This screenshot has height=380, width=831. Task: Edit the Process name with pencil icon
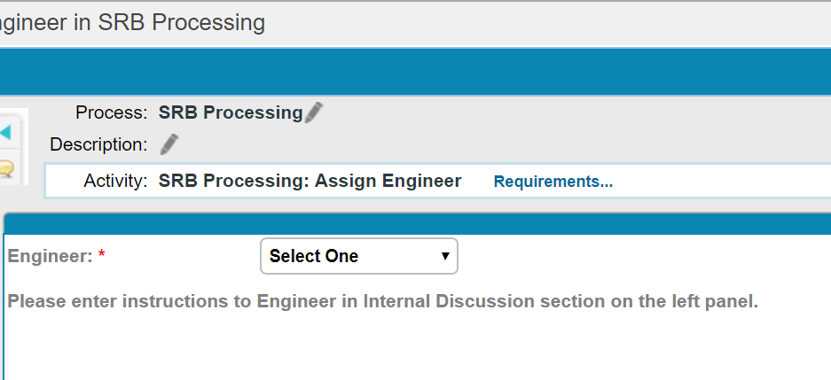coord(314,112)
